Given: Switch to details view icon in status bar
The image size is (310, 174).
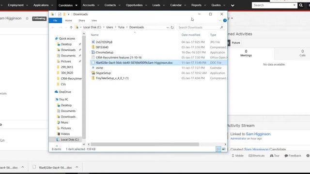Looking at the screenshot, I should point(218,149).
